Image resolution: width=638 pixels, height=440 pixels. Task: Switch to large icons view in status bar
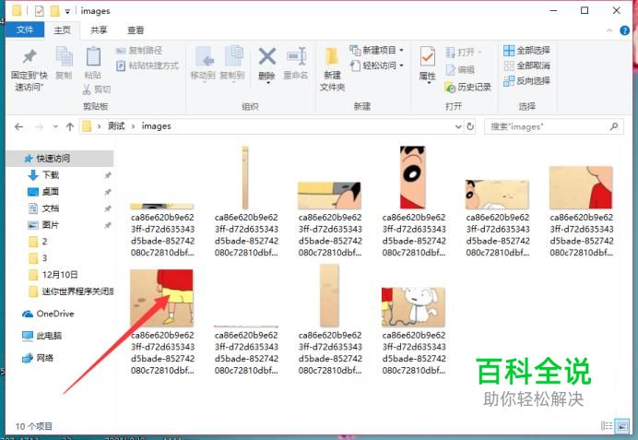[x=621, y=426]
